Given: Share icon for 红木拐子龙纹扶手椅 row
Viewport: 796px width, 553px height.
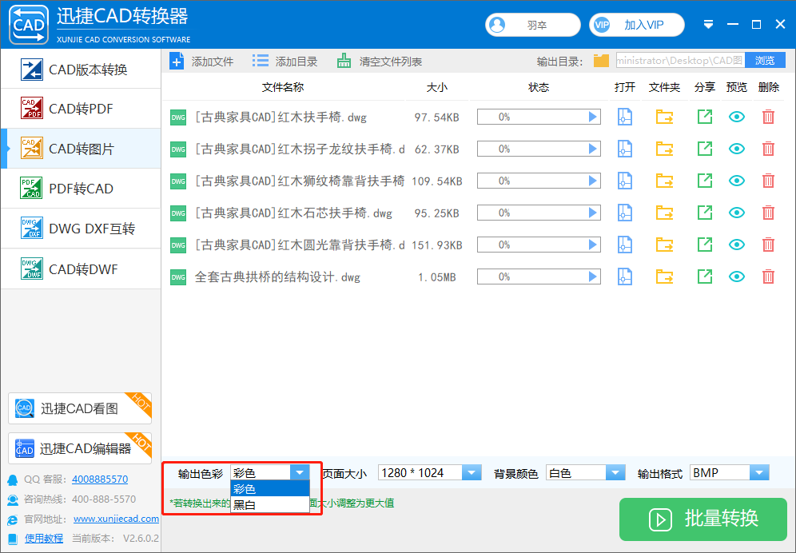Looking at the screenshot, I should click(705, 149).
